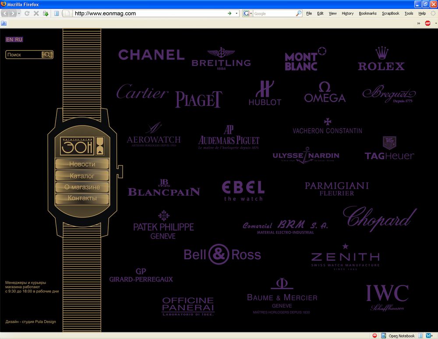Click the green Go arrow in address bar
Screen dimensions: 438x339
tap(230, 14)
